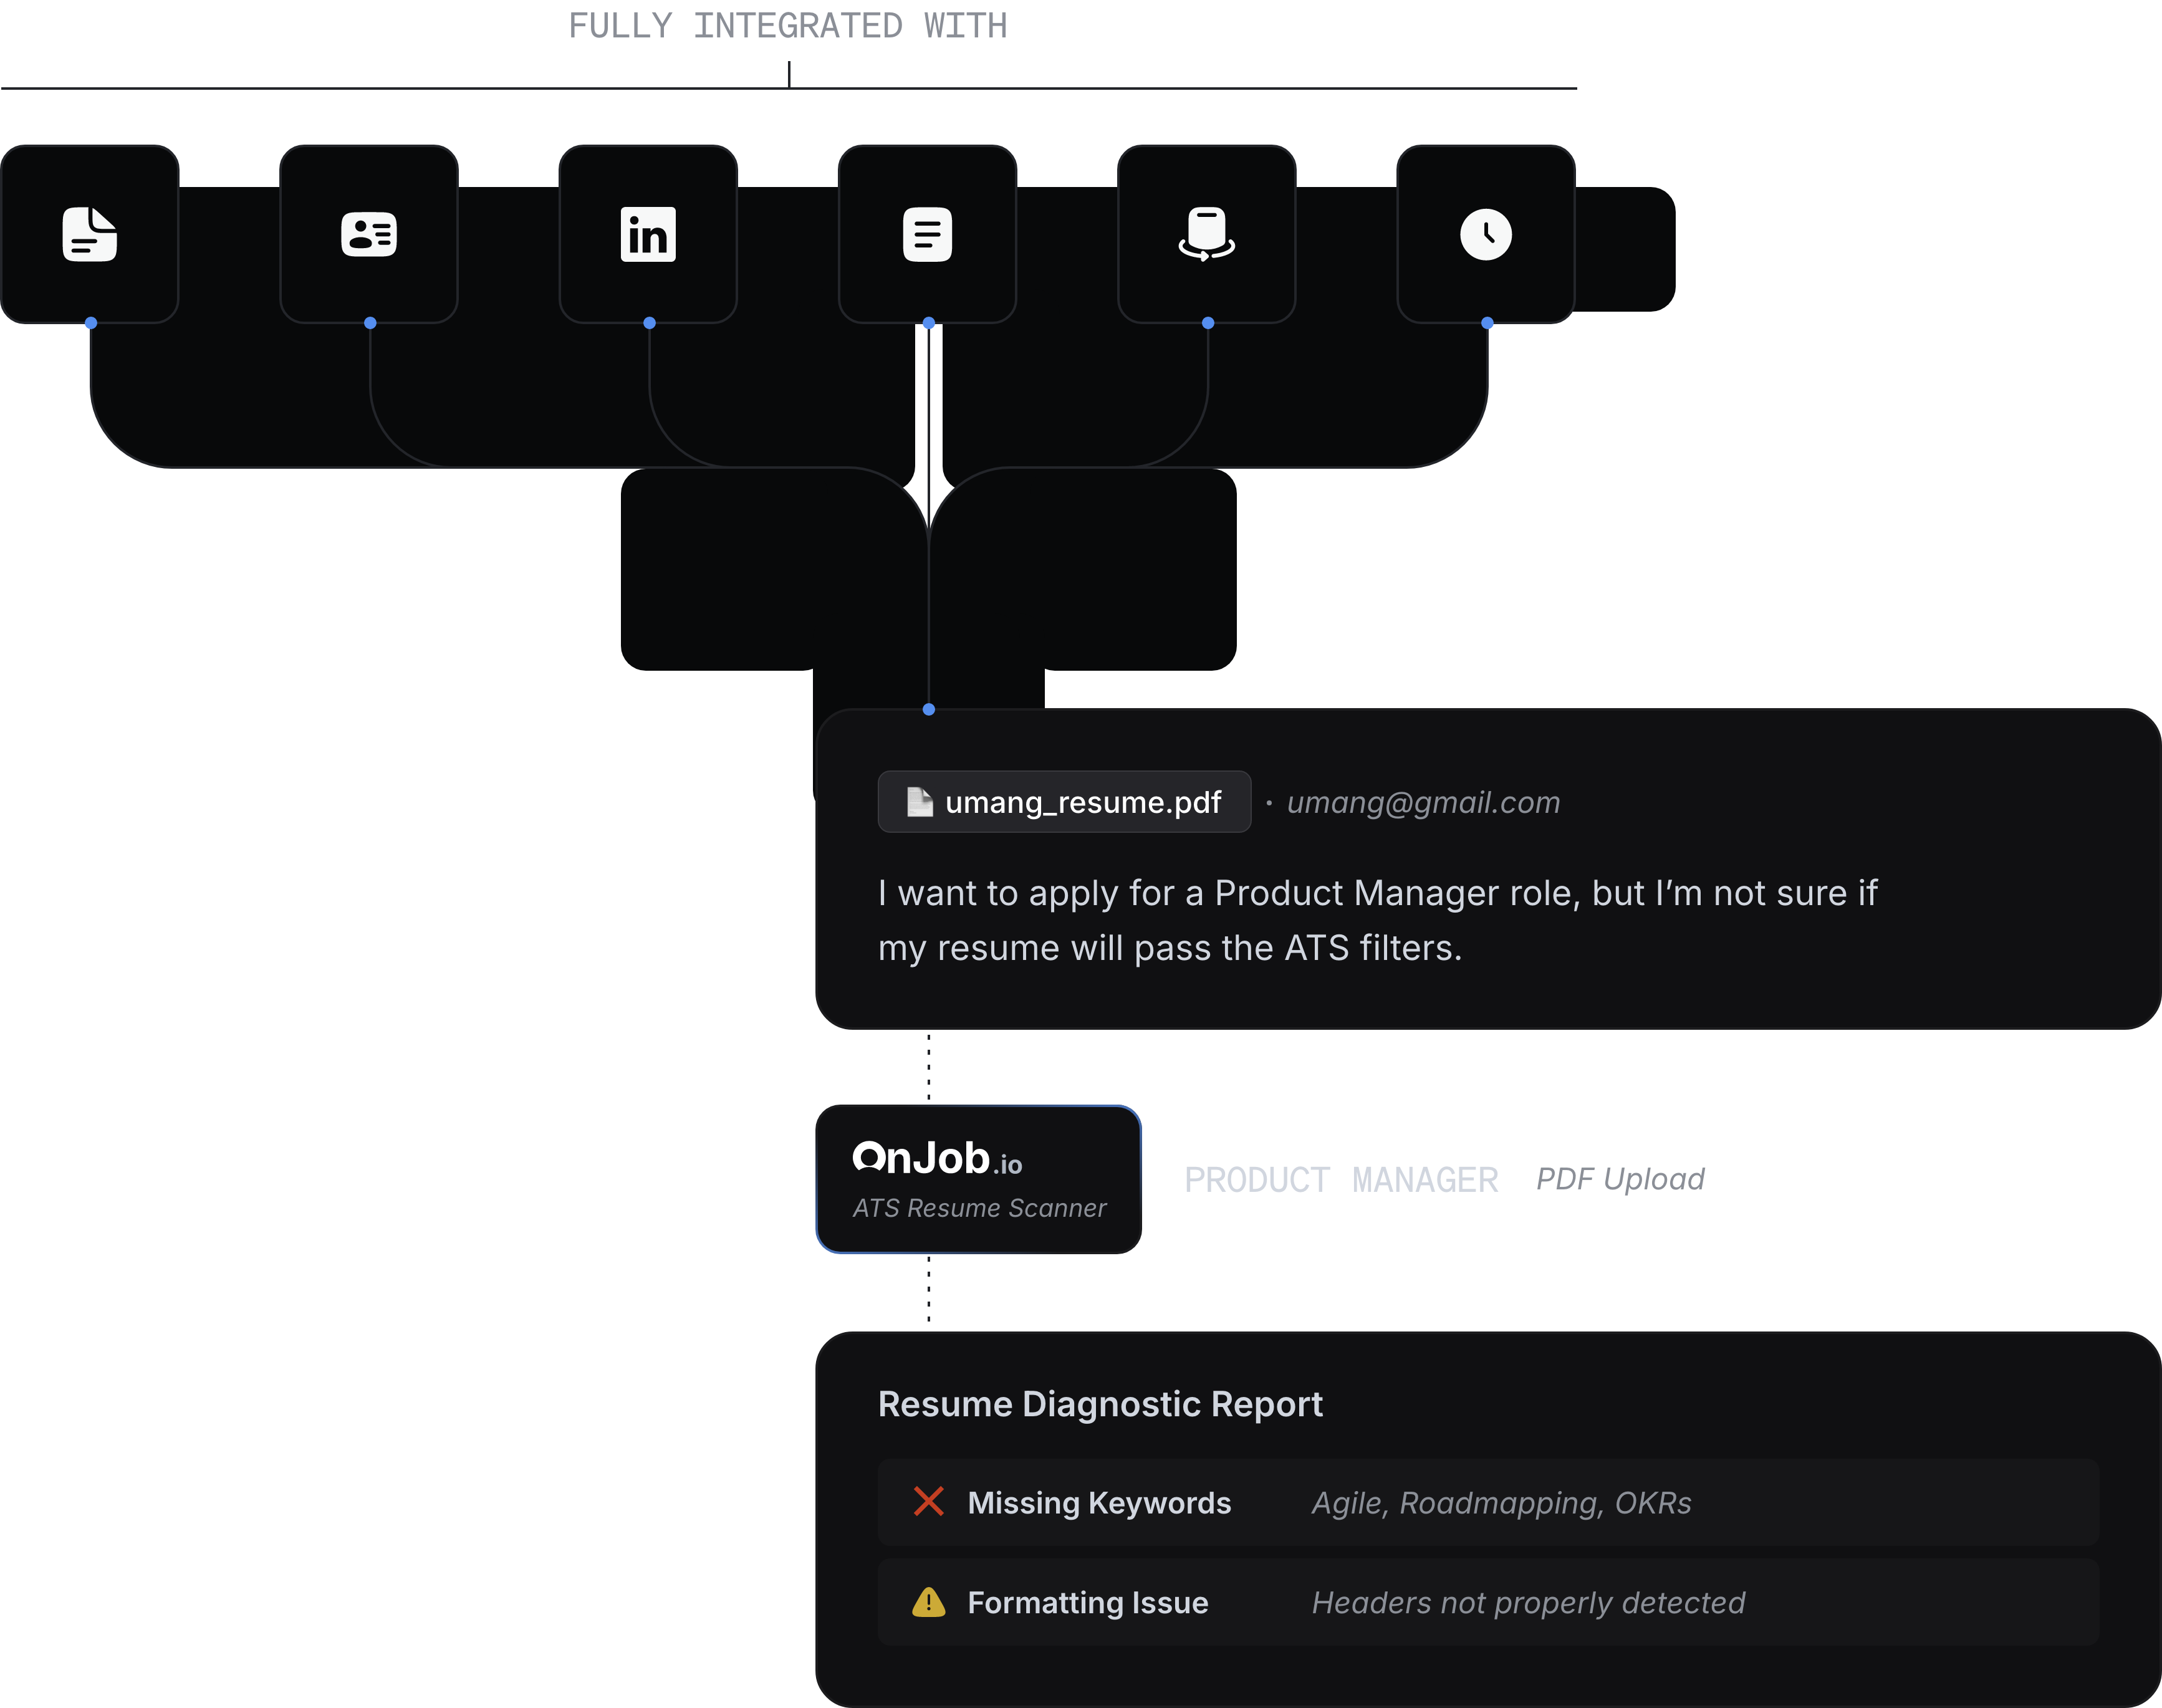Screen dimensions: 2162x1708
Task: Click the Resume Diagnostic Report heading
Action: 1100,1404
